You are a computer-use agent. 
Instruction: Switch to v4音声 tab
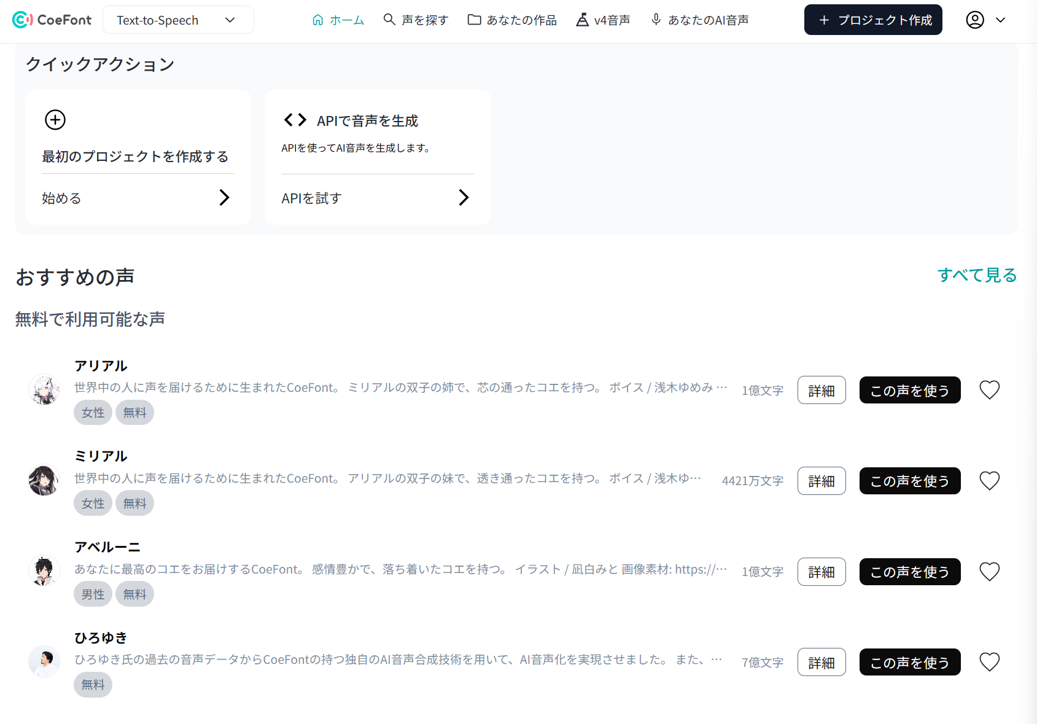pos(603,20)
